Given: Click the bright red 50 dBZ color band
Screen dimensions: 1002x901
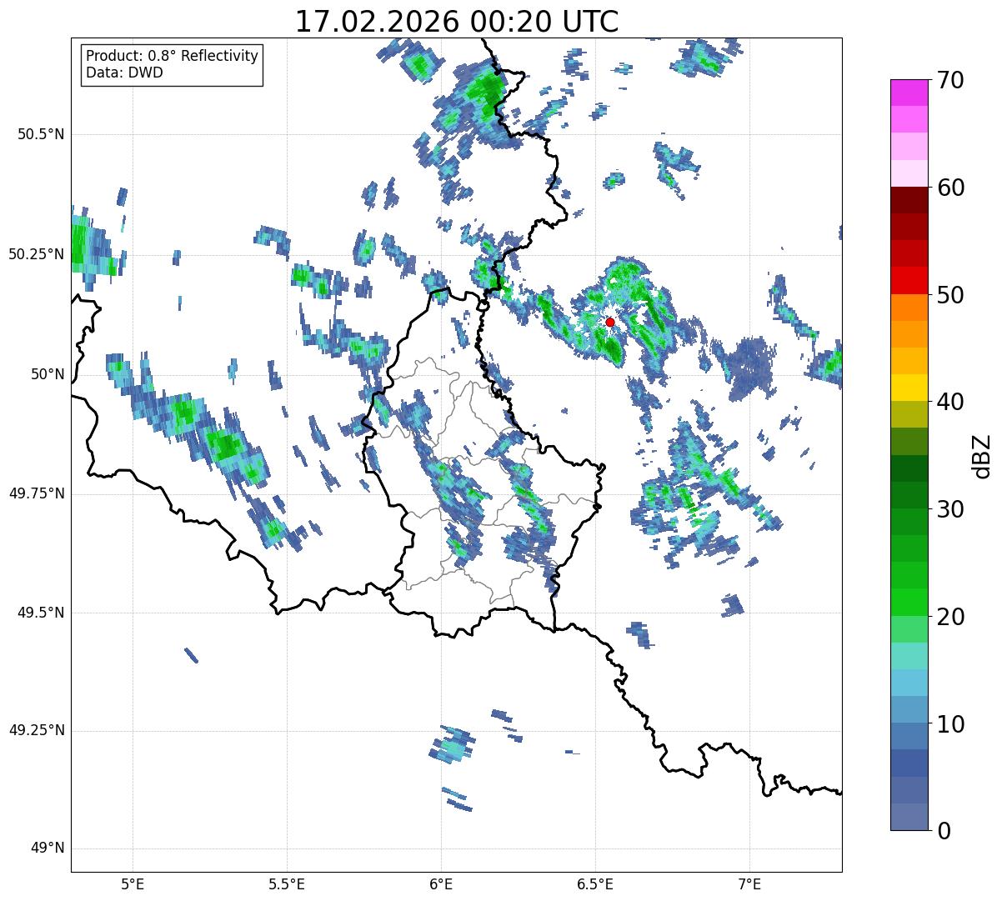Looking at the screenshot, I should tap(909, 281).
